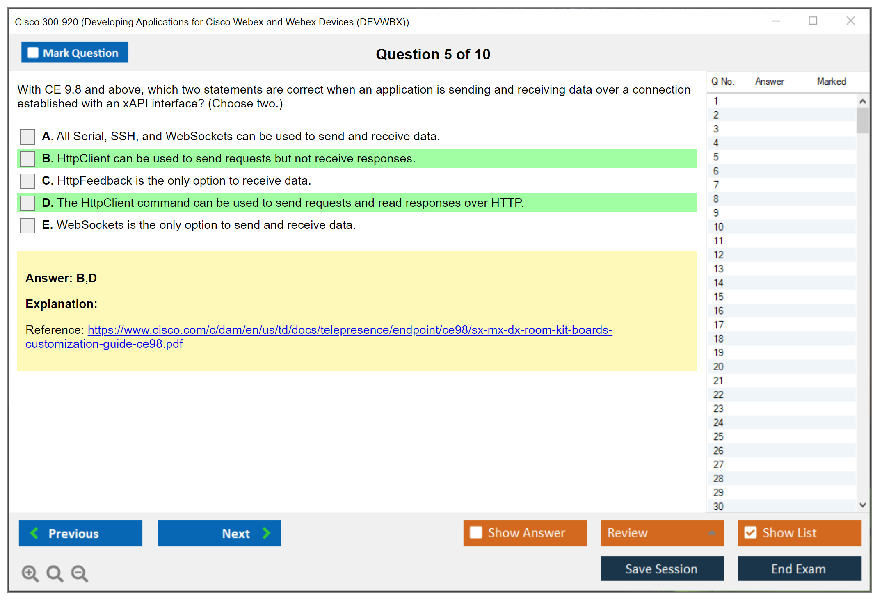Select question 25 in the question list
This screenshot has width=882, height=603.
point(718,436)
